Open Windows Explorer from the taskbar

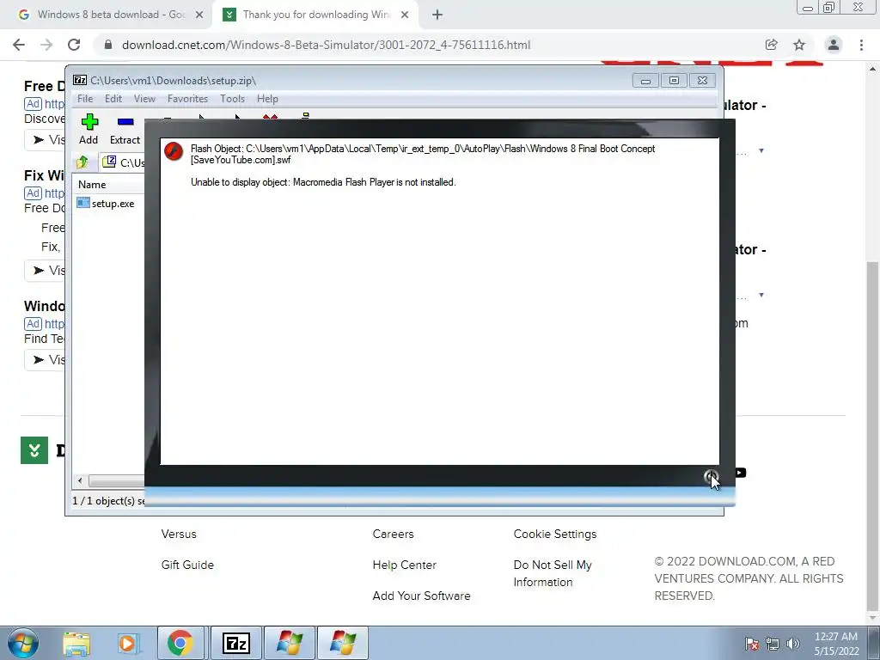[x=76, y=643]
